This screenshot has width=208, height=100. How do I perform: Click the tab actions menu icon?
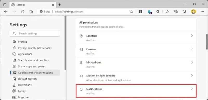pos(5,5)
